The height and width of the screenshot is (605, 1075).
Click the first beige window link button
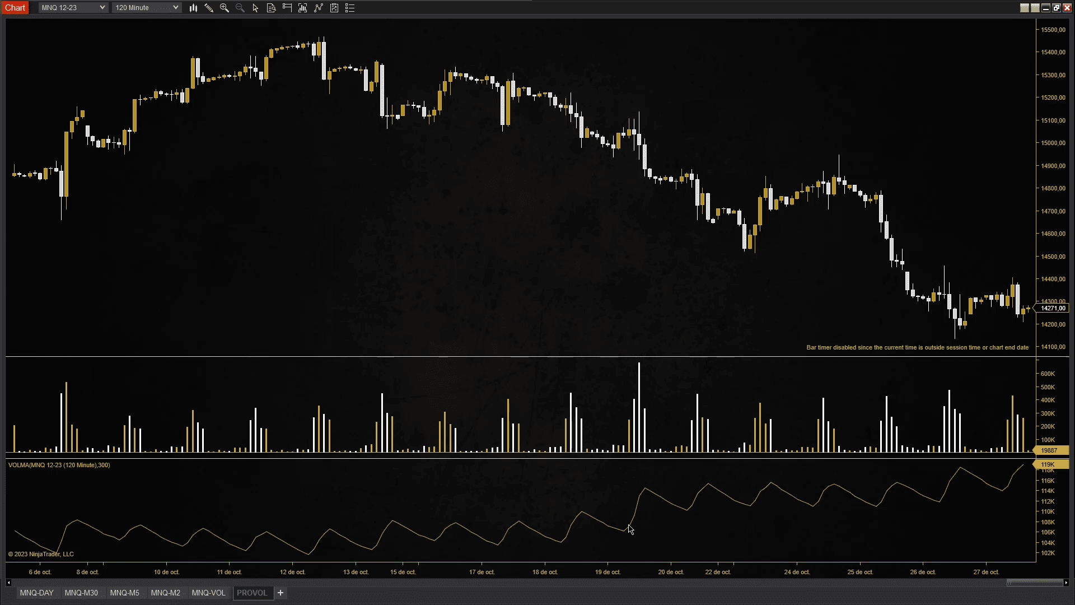pos(1024,8)
